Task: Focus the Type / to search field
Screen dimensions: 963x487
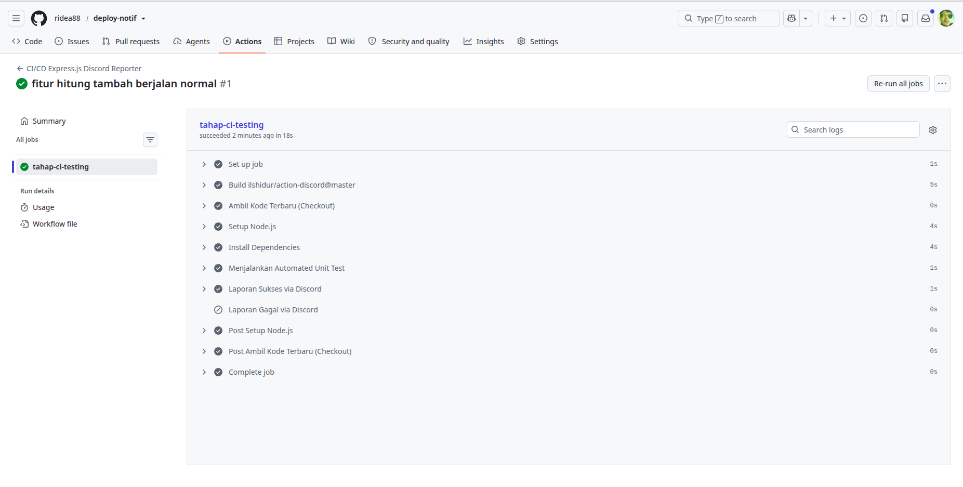Action: [729, 18]
